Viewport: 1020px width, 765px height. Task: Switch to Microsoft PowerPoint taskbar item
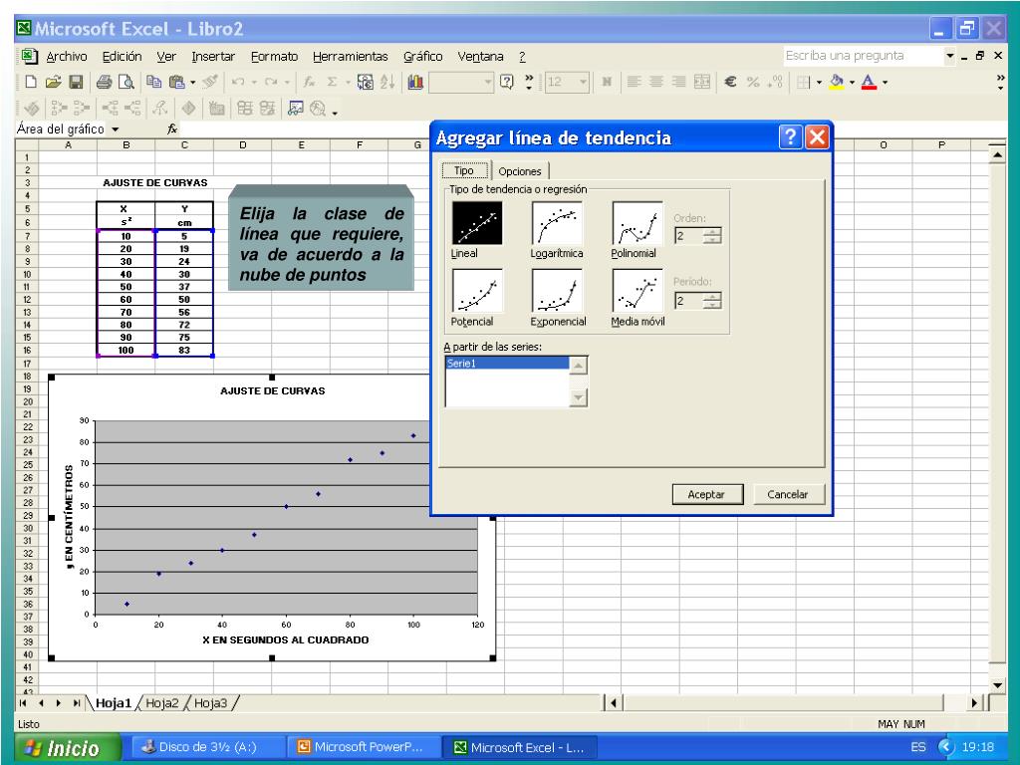[365, 747]
